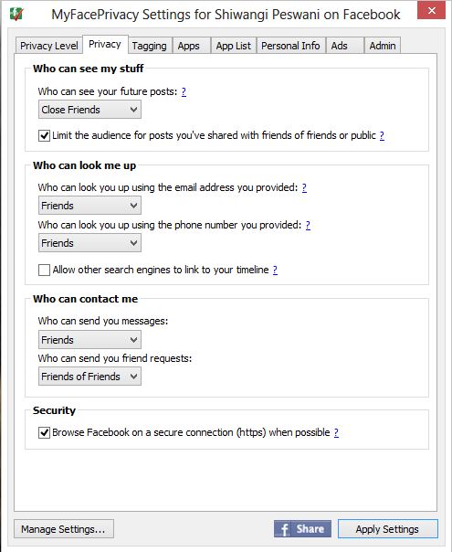The image size is (452, 552).
Task: Click the MyFacePrivacy app icon in title bar
Action: pos(16,14)
